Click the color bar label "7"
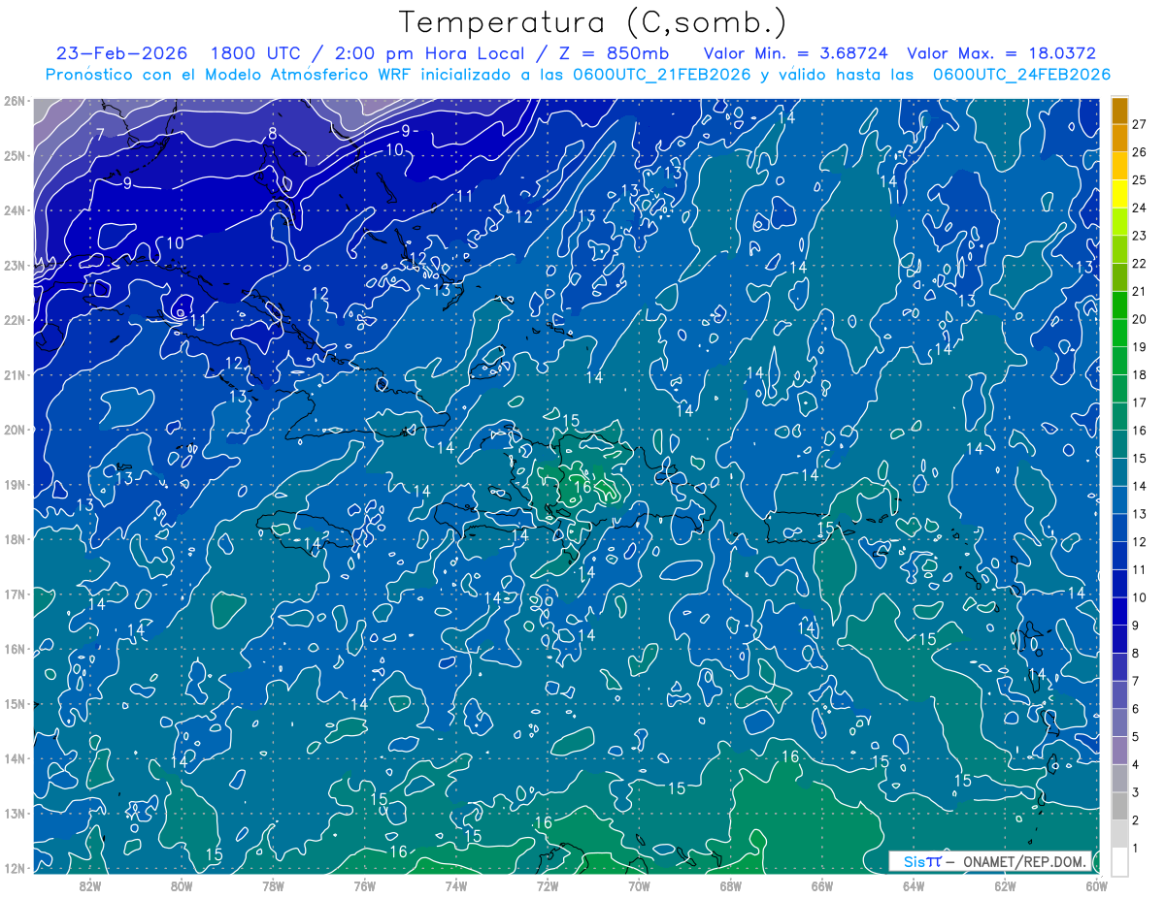Screen dimensions: 1165x899 1135,681
